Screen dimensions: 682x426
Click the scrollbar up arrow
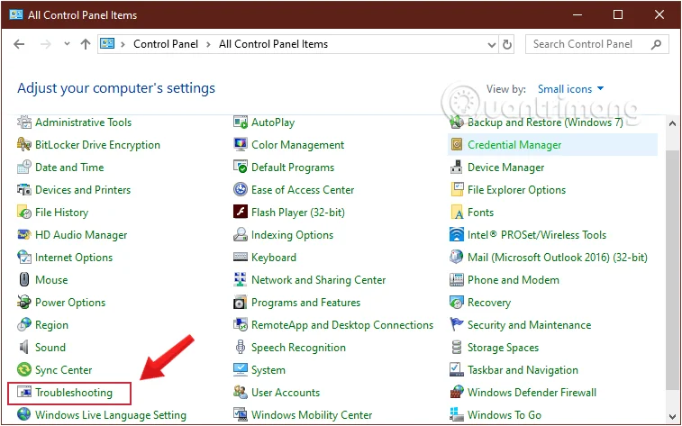pos(672,124)
